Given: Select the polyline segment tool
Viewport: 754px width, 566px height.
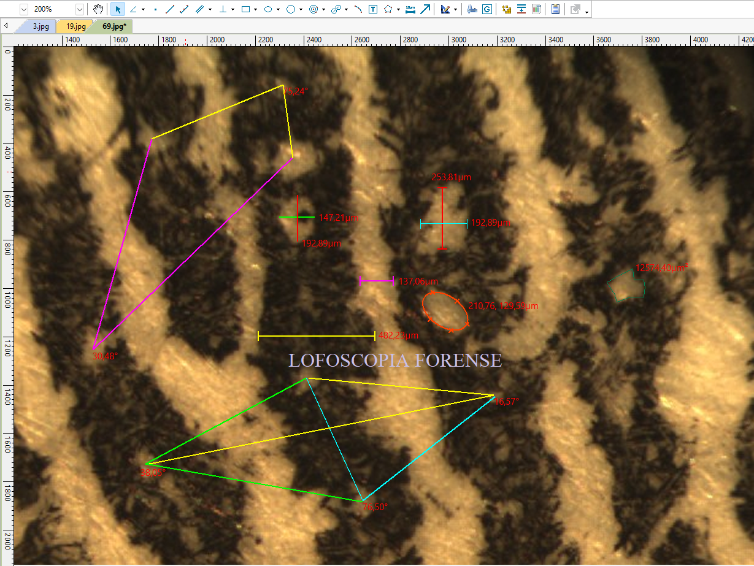Looking at the screenshot, I should [x=183, y=9].
